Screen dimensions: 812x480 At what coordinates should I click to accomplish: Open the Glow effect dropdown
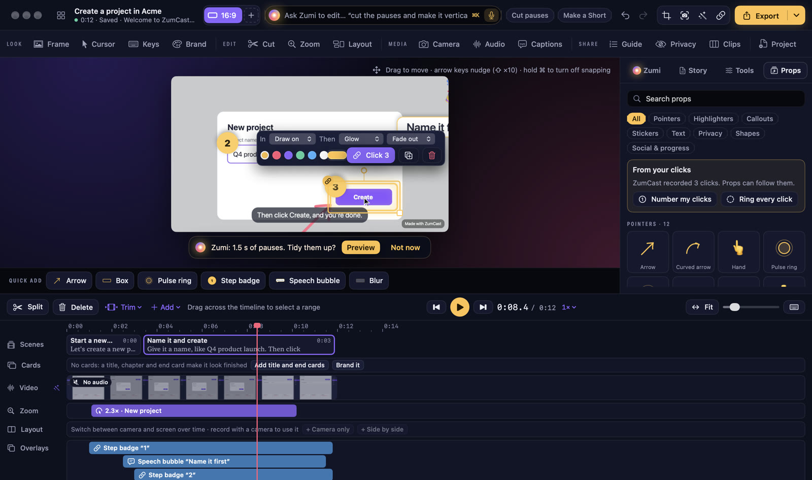pyautogui.click(x=361, y=139)
